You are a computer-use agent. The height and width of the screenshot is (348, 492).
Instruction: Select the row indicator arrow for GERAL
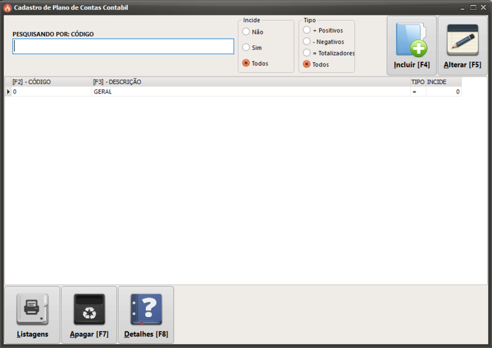tap(8, 92)
